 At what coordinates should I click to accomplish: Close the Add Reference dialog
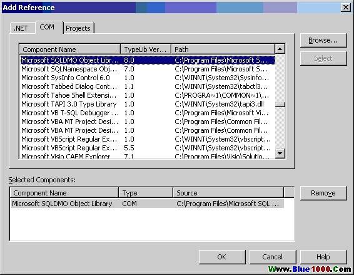pos(346,8)
